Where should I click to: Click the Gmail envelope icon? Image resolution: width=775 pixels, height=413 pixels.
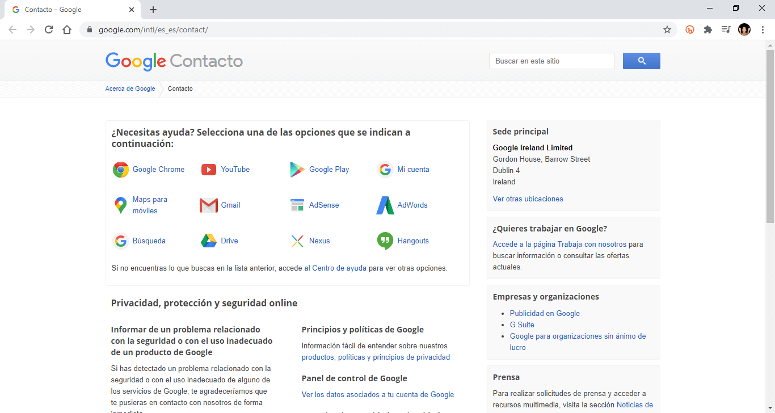pos(209,205)
